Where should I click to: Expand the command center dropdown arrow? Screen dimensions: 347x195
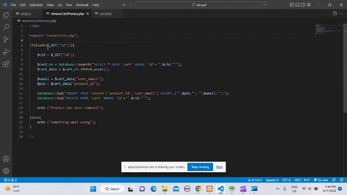(x=264, y=5)
